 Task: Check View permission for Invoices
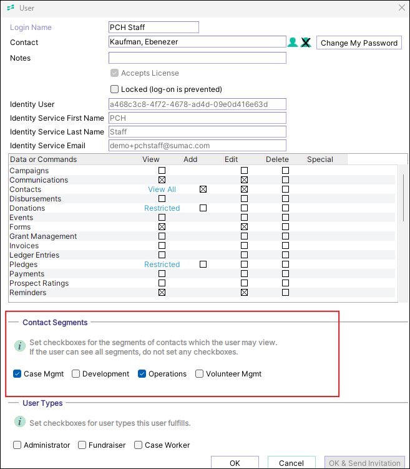coord(162,246)
